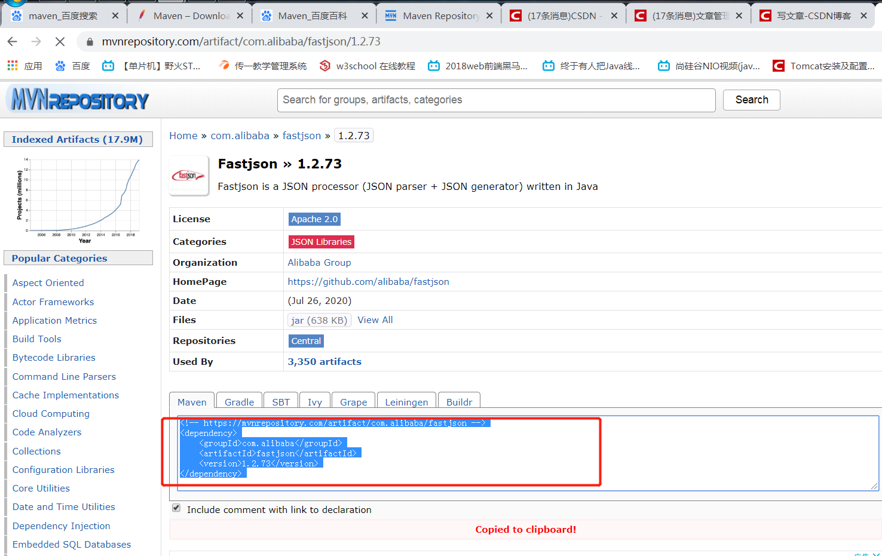Click the Fastjson project logo
882x556 pixels.
coord(189,175)
